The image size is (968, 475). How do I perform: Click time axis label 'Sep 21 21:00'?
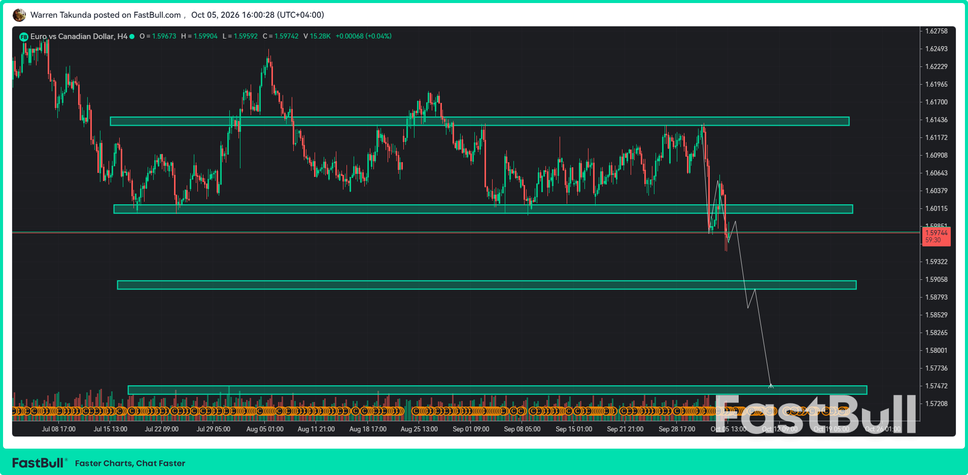(625, 429)
